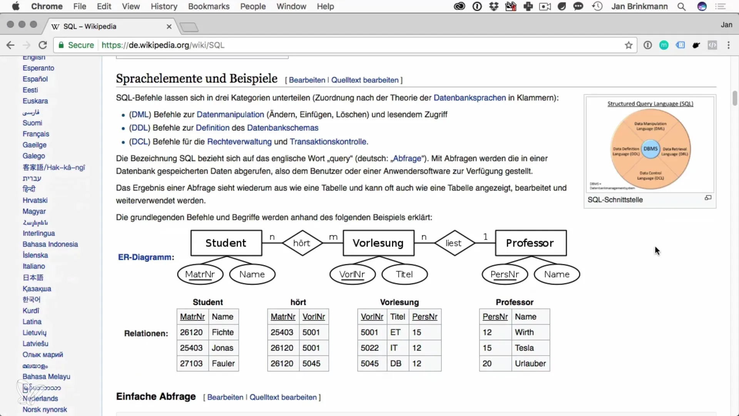739x416 pixels.
Task: Enlarge the SQL-Schnittstelle image via expand icon
Action: 708,198
